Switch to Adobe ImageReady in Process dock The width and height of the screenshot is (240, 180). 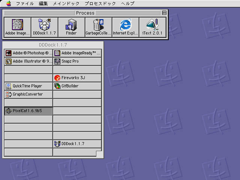tap(18, 27)
